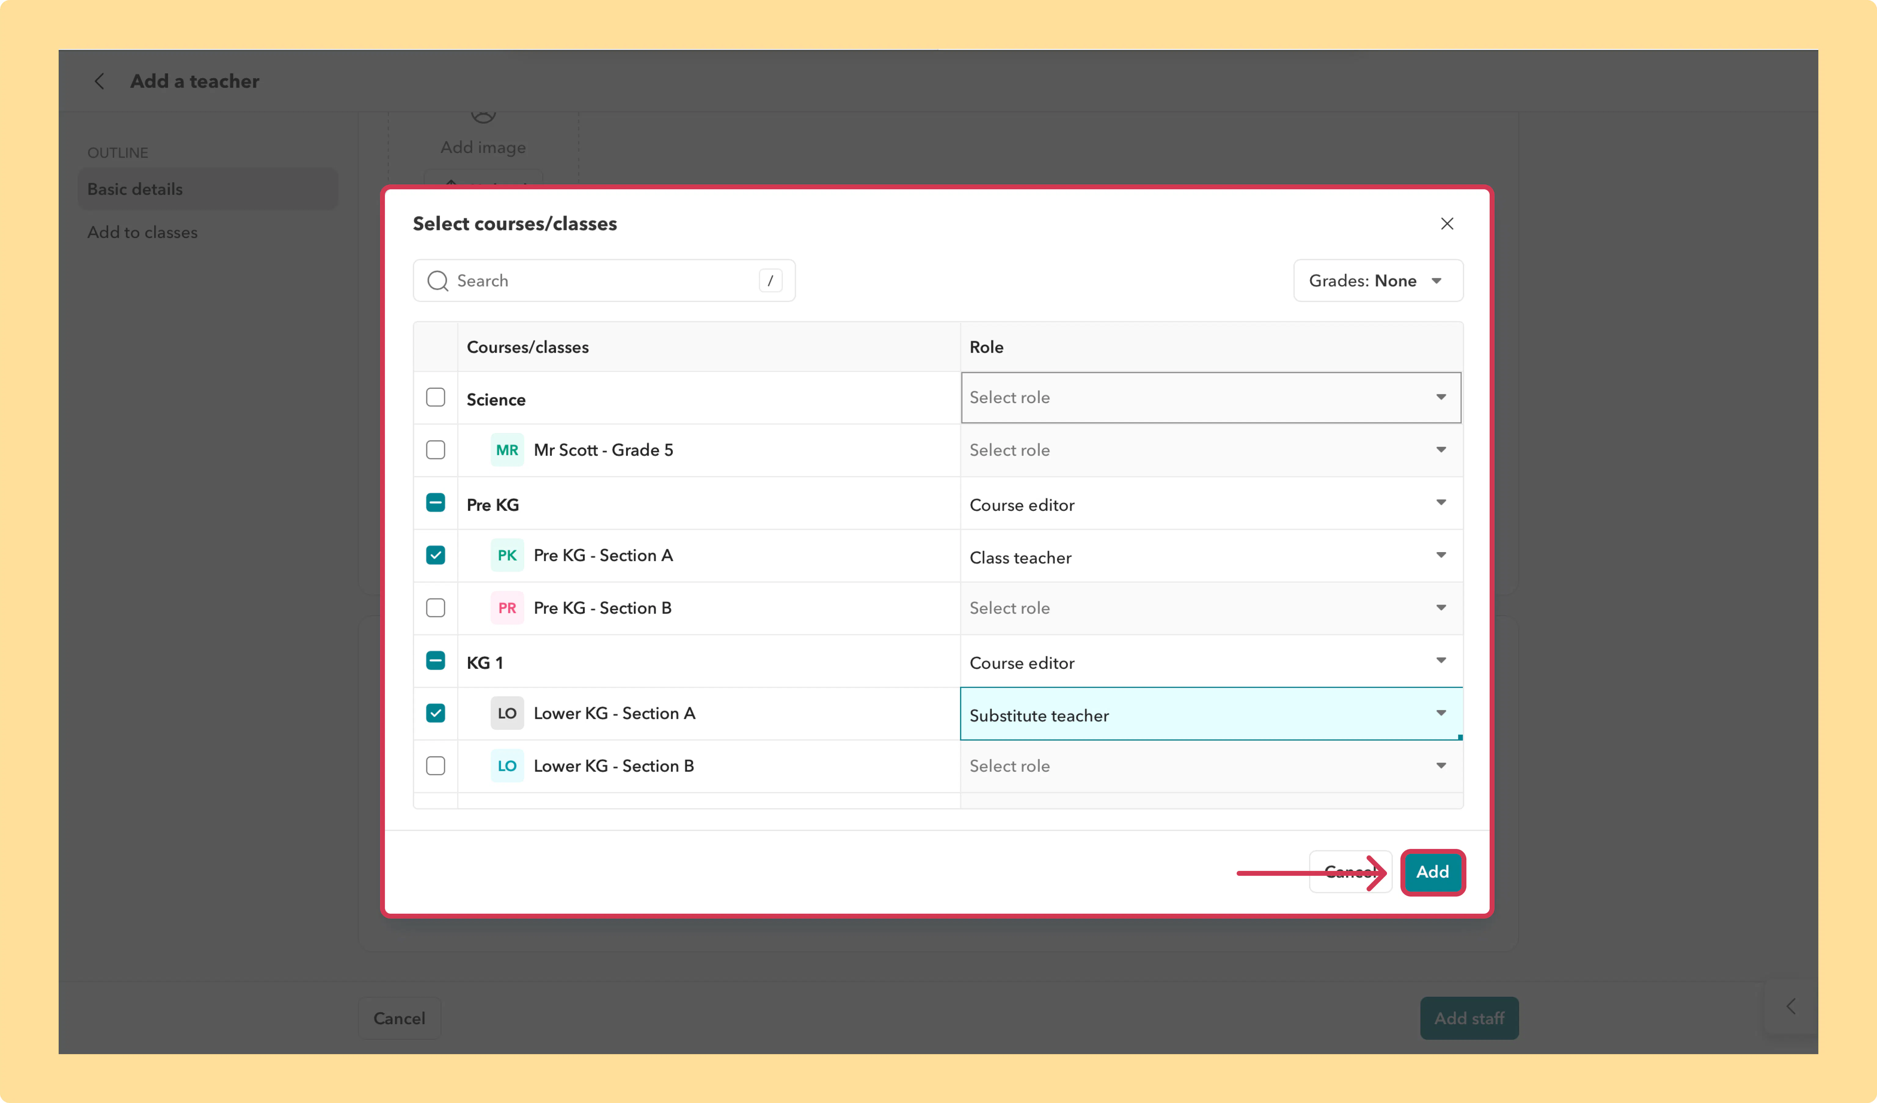Click the Lower KG - Section A class name

[614, 713]
